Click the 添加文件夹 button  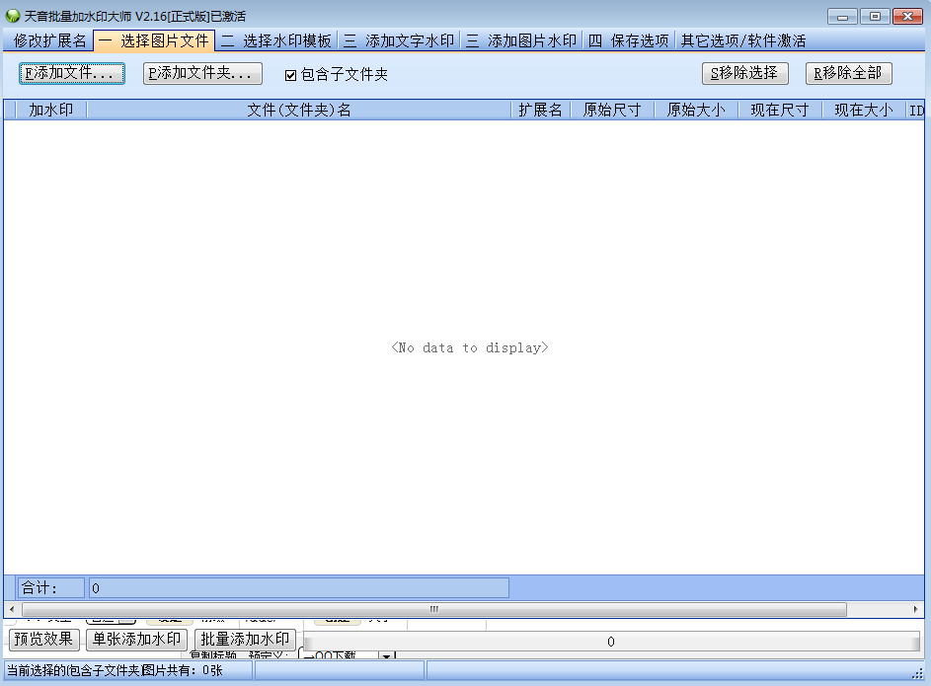point(202,73)
